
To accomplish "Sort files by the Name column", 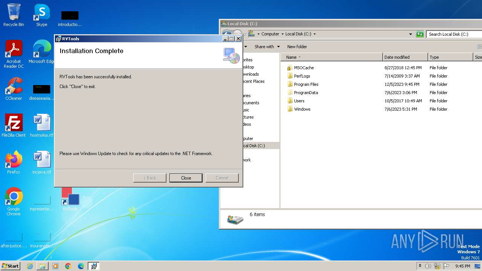I will 331,57.
